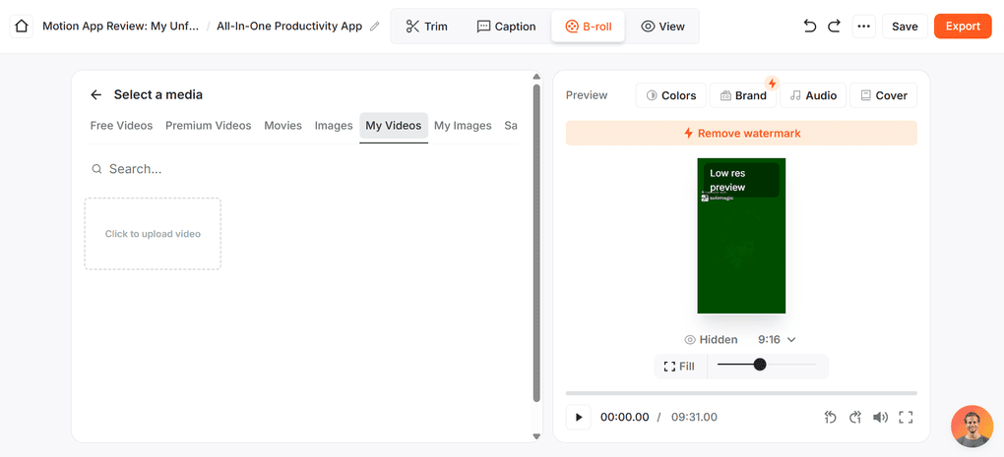Viewport: 1004px width, 457px height.
Task: Open the Audio settings
Action: pos(813,95)
